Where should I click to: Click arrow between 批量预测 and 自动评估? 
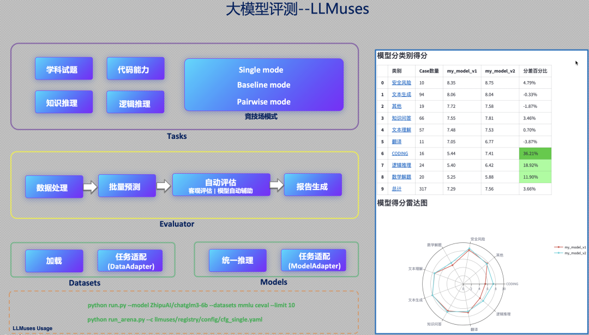[164, 186]
